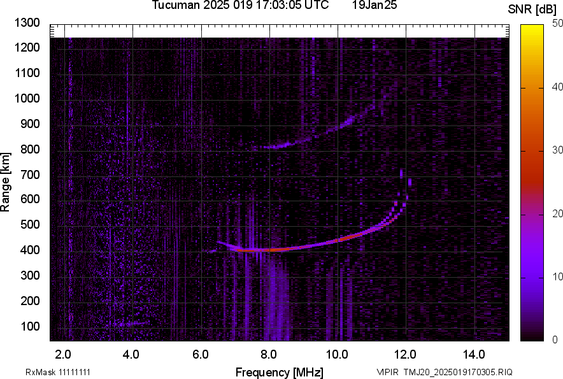Click the 'RxMask 11111111' footer text
This screenshot has height=379, width=563.
coord(58,372)
